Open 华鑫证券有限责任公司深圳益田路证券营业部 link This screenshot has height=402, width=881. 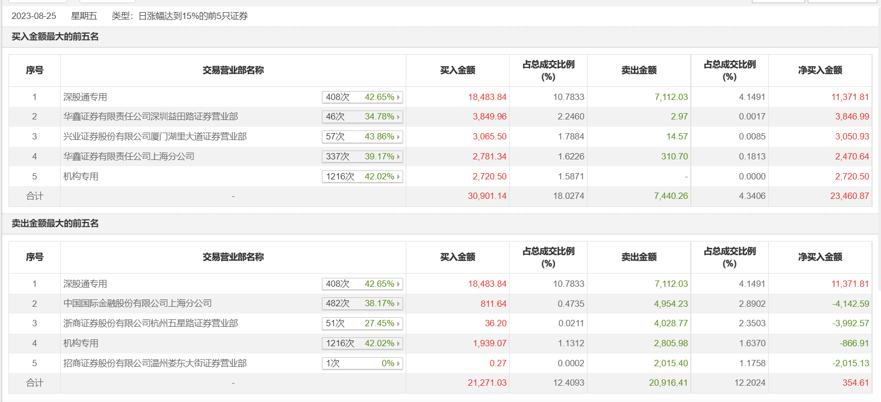151,117
